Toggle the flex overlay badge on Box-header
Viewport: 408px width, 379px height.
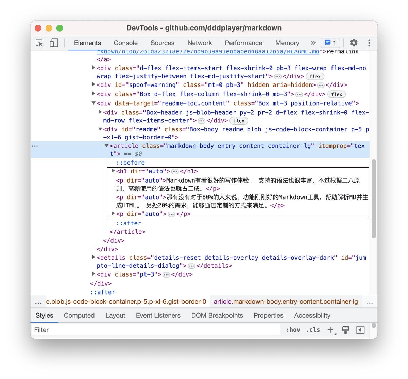239,120
